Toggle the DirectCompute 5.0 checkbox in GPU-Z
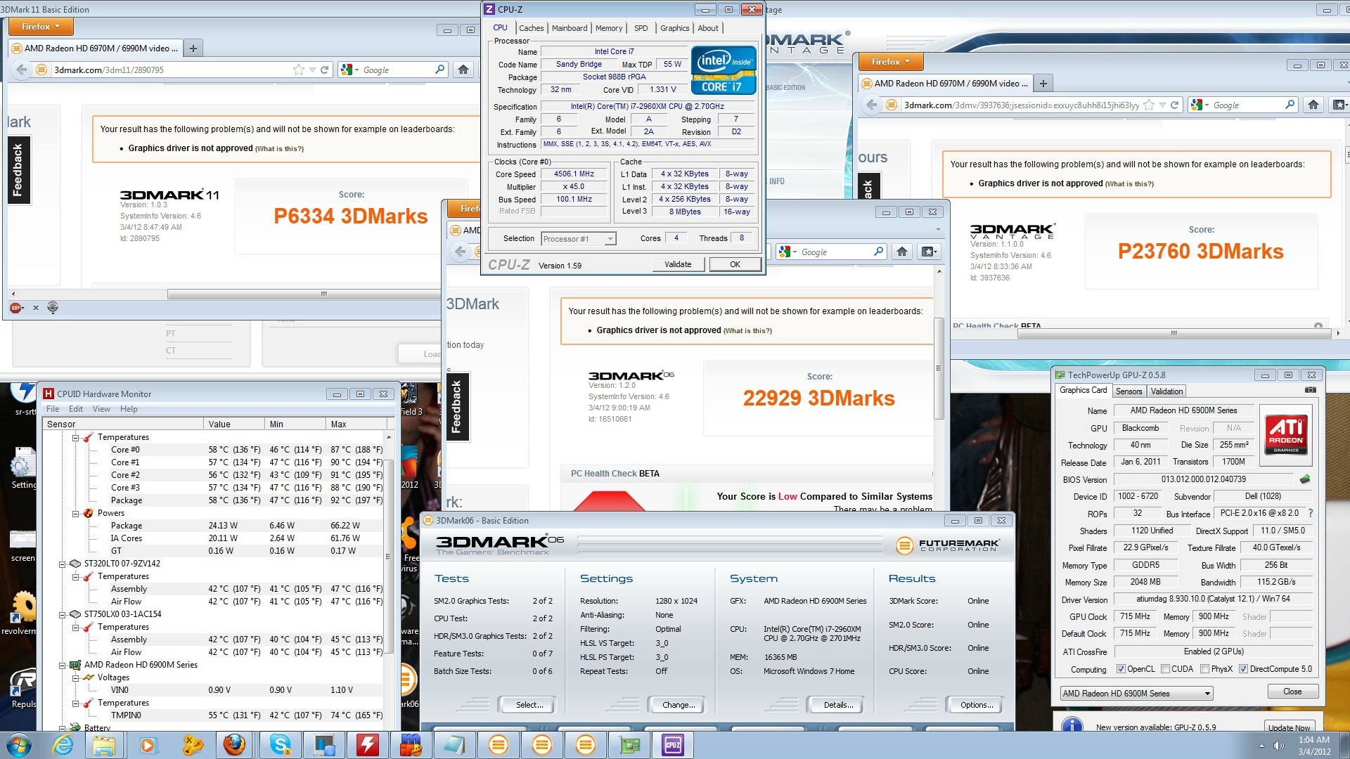The width and height of the screenshot is (1350, 759). coord(1243,669)
